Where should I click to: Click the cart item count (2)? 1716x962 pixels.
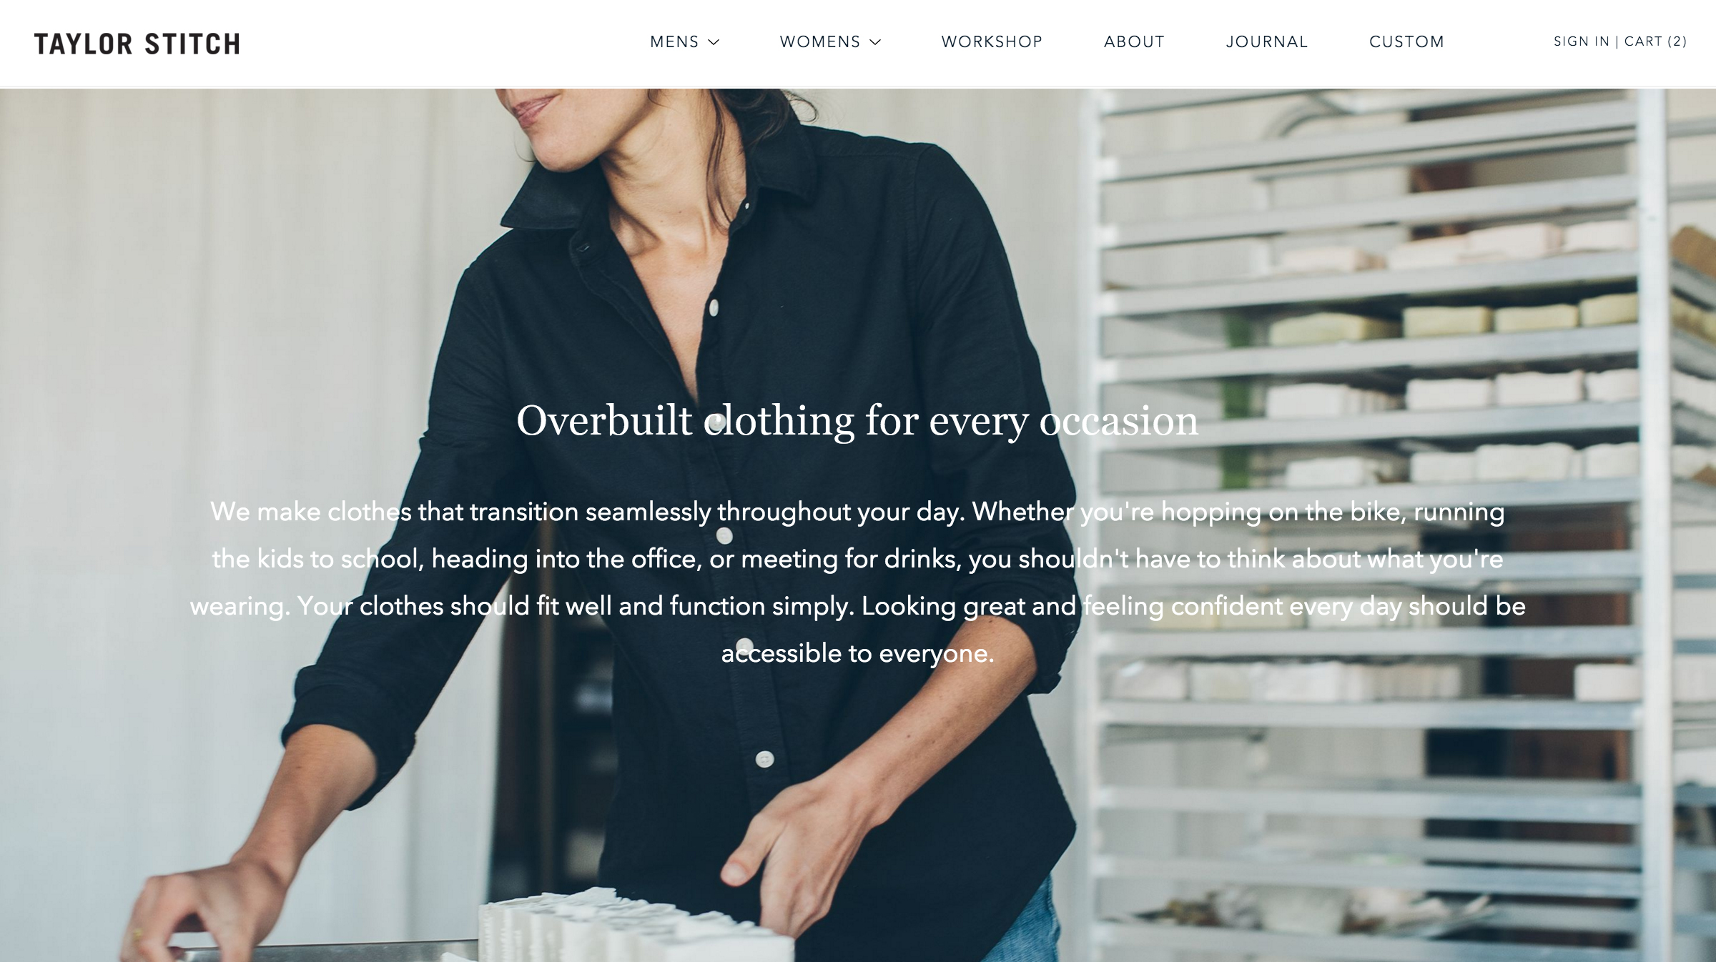tap(1677, 41)
